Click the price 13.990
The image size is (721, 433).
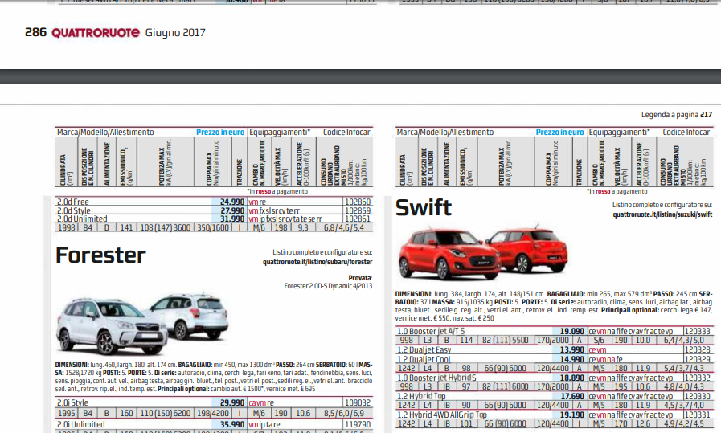[x=572, y=349]
